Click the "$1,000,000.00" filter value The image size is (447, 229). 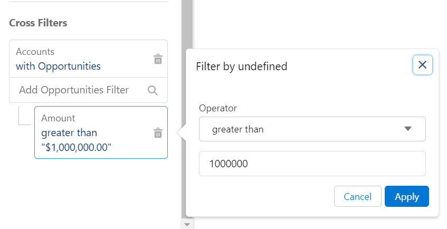pyautogui.click(x=76, y=147)
